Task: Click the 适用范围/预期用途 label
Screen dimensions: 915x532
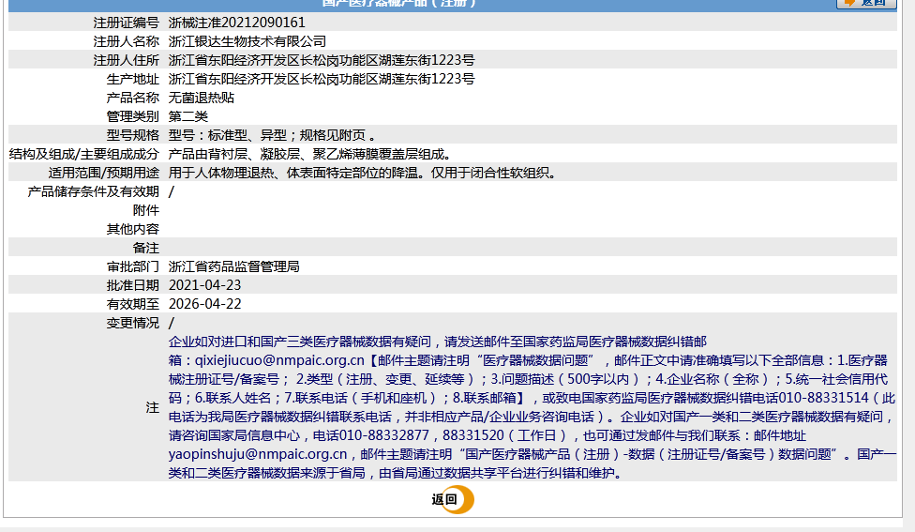Action: [x=104, y=173]
